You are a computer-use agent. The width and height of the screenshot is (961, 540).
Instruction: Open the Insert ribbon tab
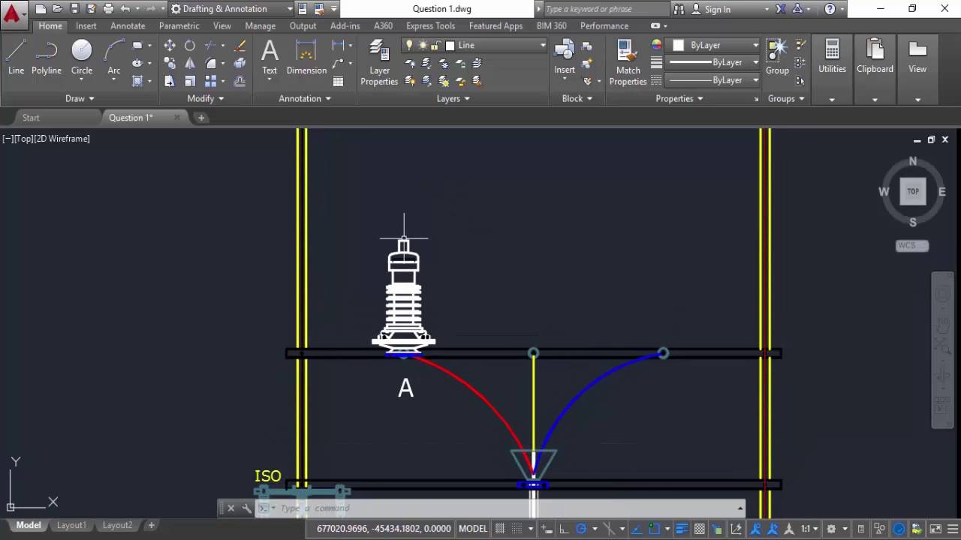coord(86,25)
